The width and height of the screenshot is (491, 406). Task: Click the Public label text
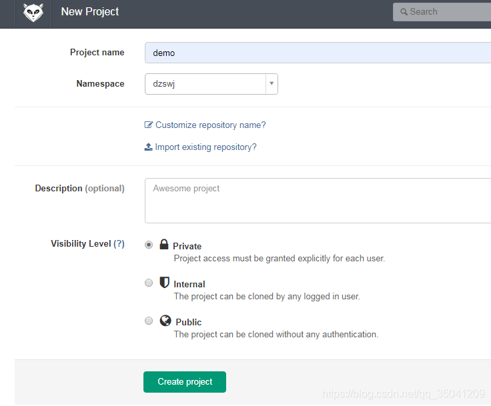coord(189,322)
